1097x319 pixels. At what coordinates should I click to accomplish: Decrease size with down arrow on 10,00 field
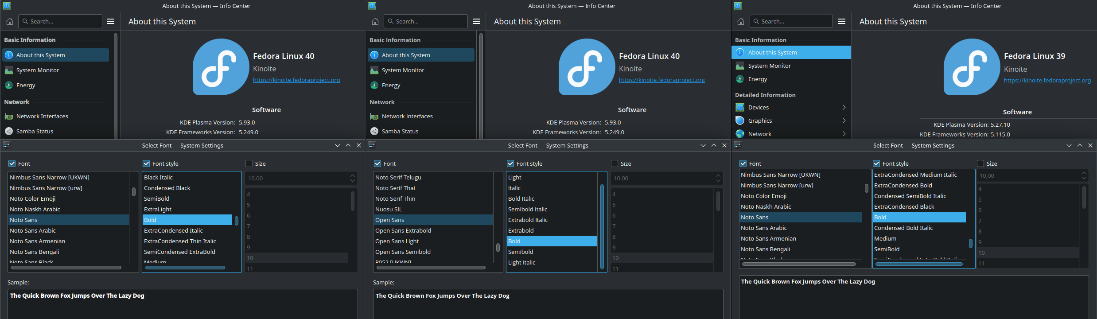tap(1084, 178)
